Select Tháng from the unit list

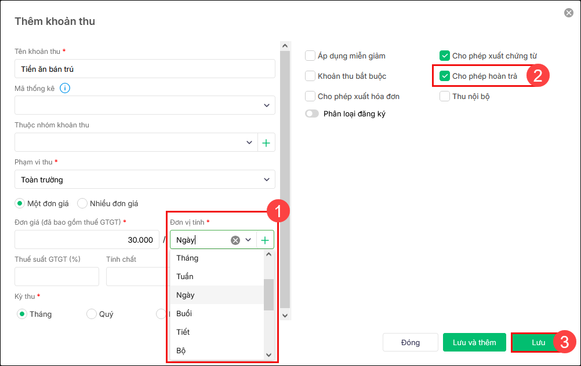187,258
